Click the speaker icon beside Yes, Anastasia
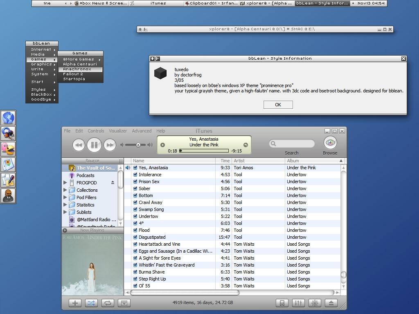Viewport: 419px width, 314px height. click(128, 168)
